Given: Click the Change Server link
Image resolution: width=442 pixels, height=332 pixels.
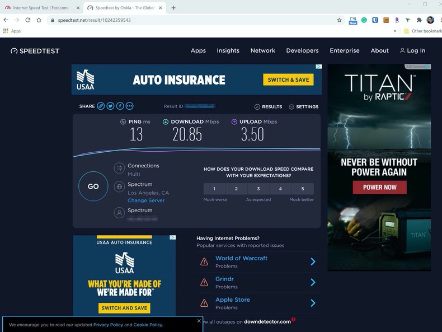Looking at the screenshot, I should 146,200.
